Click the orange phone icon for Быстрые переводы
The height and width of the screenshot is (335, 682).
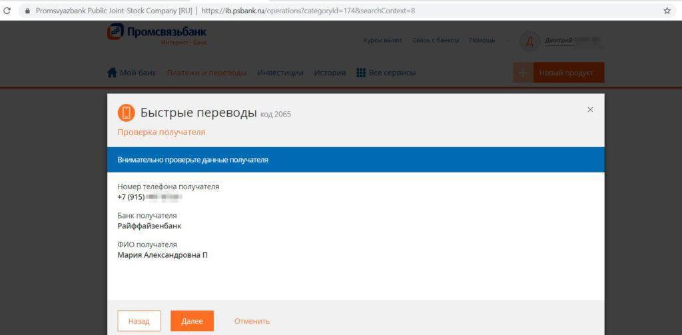coord(126,113)
